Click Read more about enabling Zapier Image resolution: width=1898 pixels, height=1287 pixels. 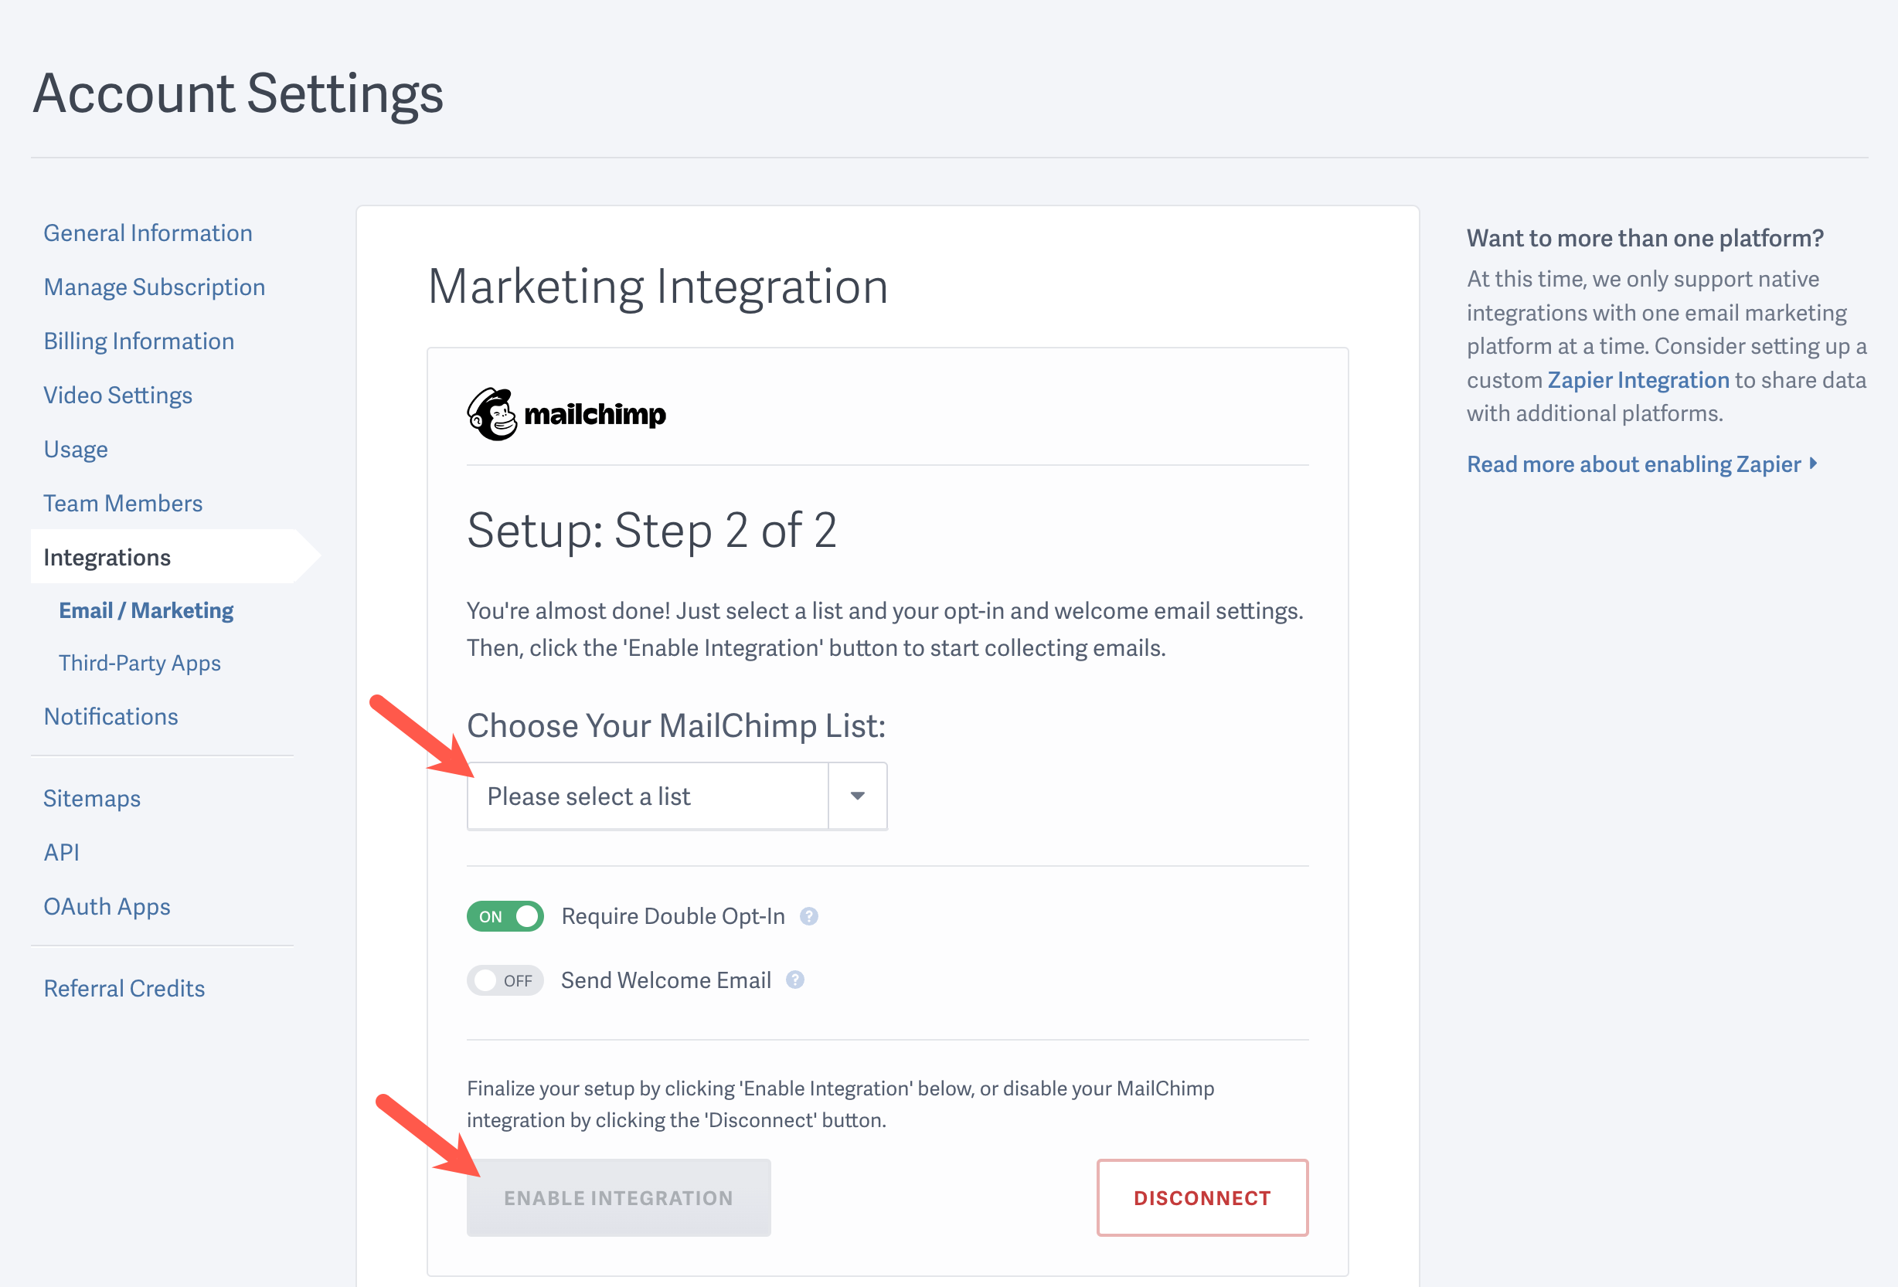click(1634, 464)
